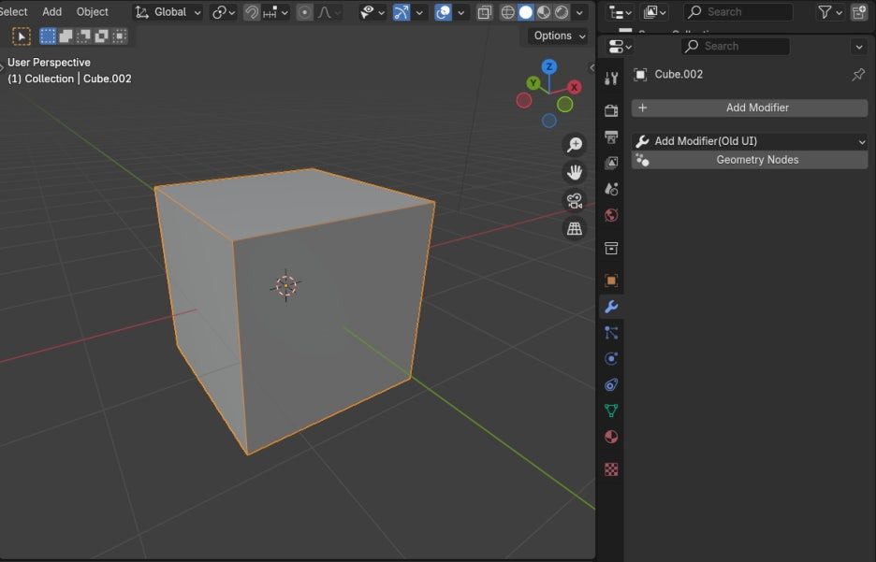Set selection mode to extend

point(66,36)
